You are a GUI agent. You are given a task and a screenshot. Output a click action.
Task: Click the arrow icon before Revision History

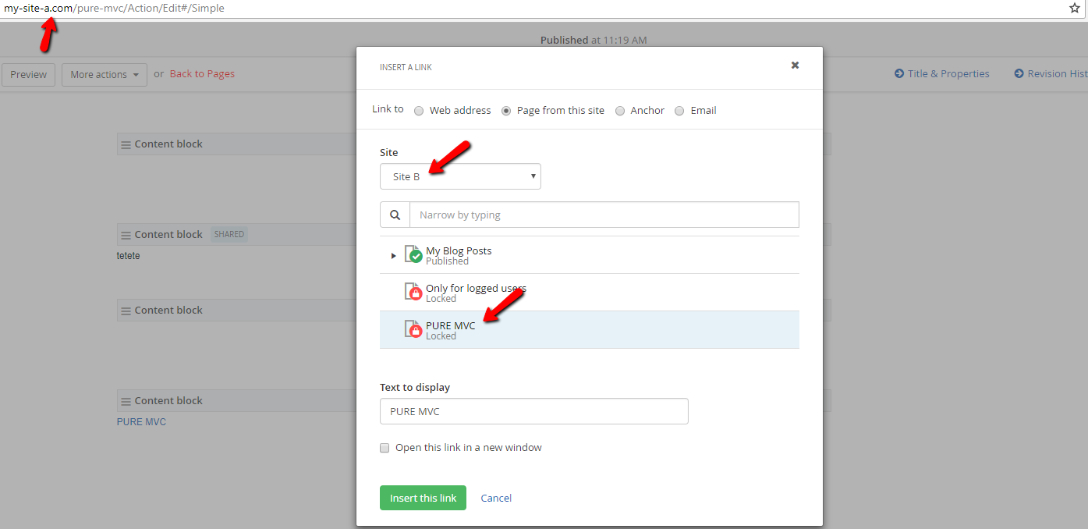coord(1019,73)
